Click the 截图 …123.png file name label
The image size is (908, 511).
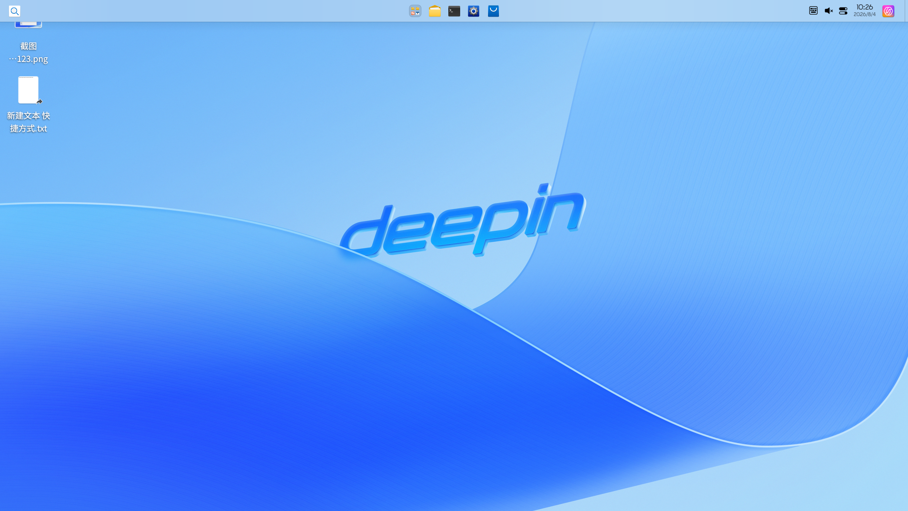tap(28, 53)
